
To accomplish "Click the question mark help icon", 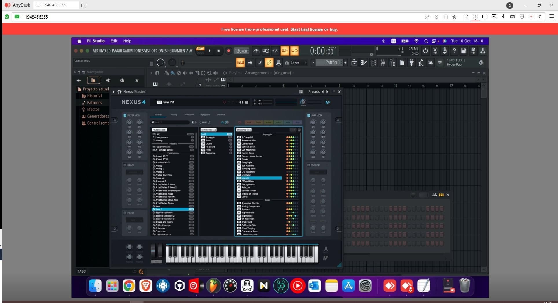I will point(454,51).
